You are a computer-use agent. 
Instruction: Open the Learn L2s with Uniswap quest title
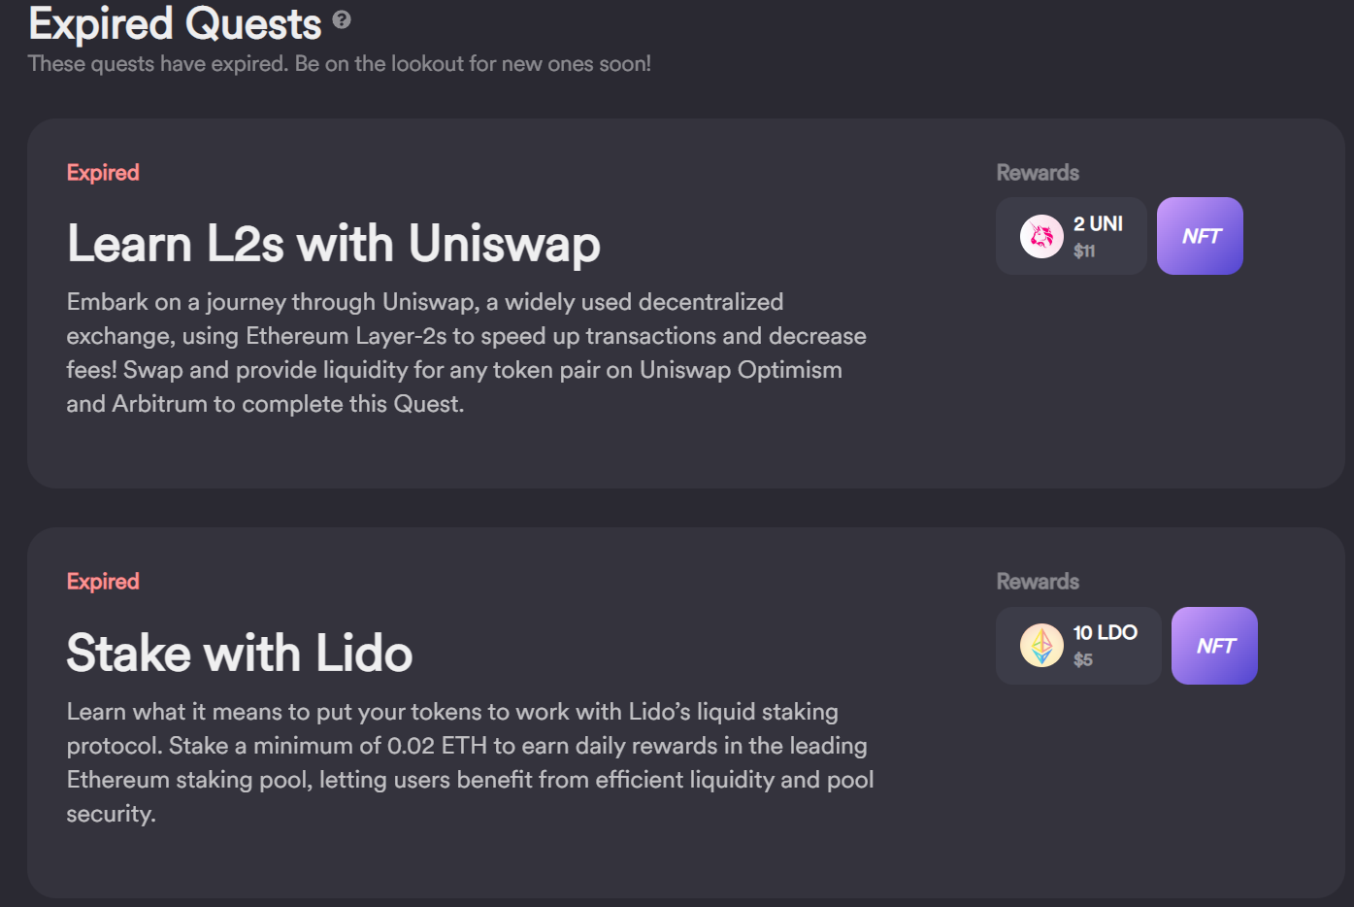coord(333,244)
